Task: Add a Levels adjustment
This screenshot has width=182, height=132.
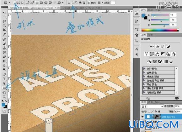Action: 157,47
